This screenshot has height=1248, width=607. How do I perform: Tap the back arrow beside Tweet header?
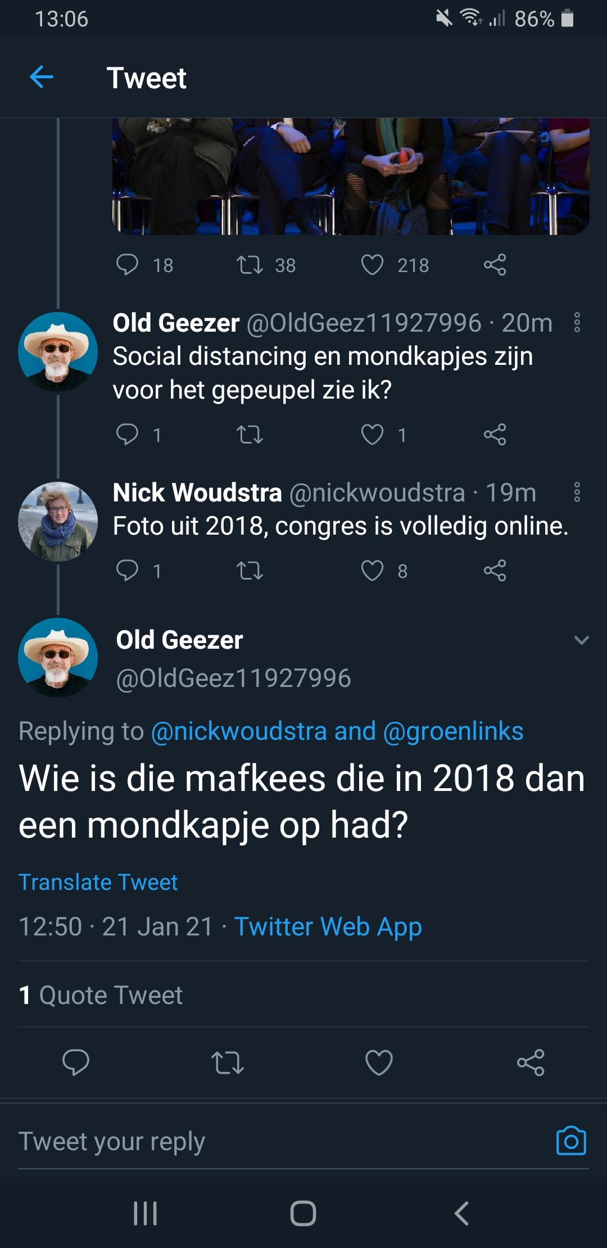[42, 77]
